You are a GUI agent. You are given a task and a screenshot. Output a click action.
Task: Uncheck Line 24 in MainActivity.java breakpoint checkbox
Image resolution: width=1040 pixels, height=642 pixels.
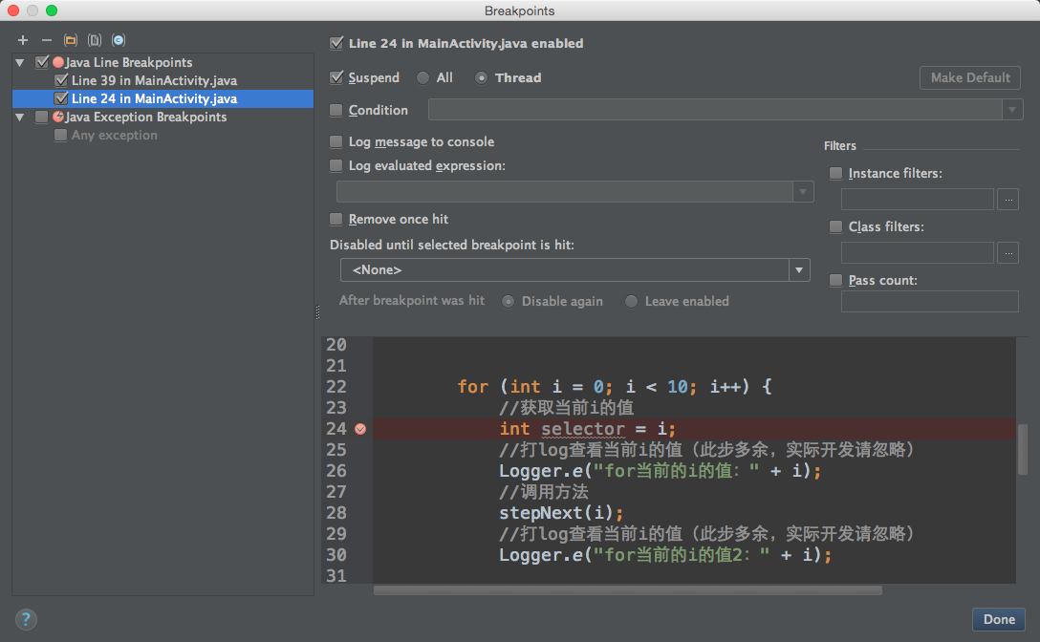(61, 98)
